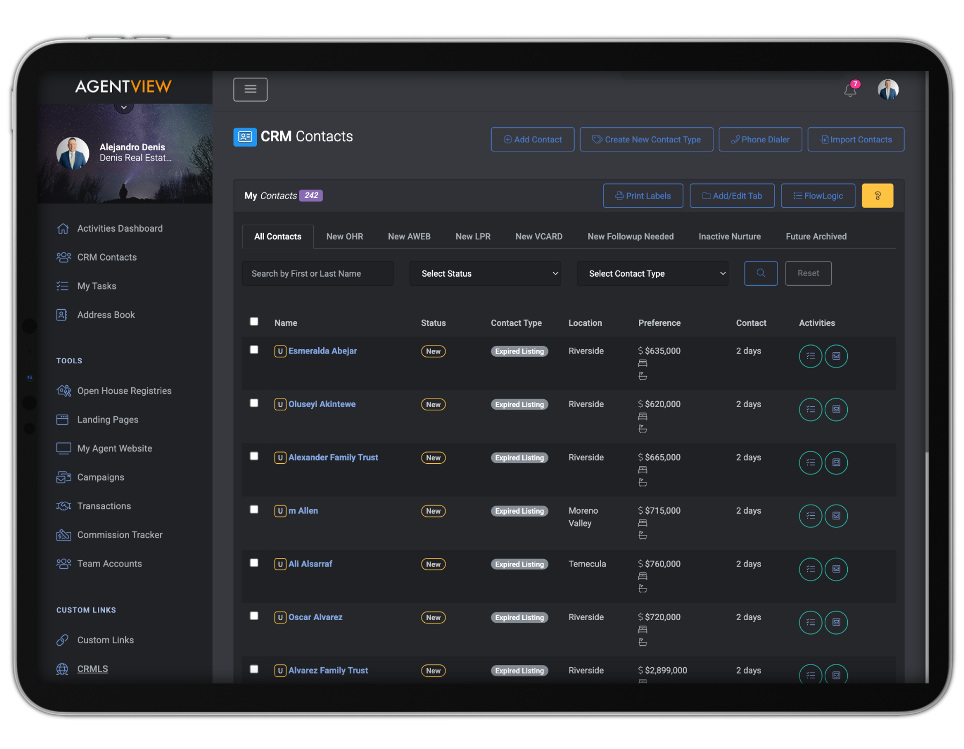Open the Select Contact Type dropdown

[x=652, y=273]
